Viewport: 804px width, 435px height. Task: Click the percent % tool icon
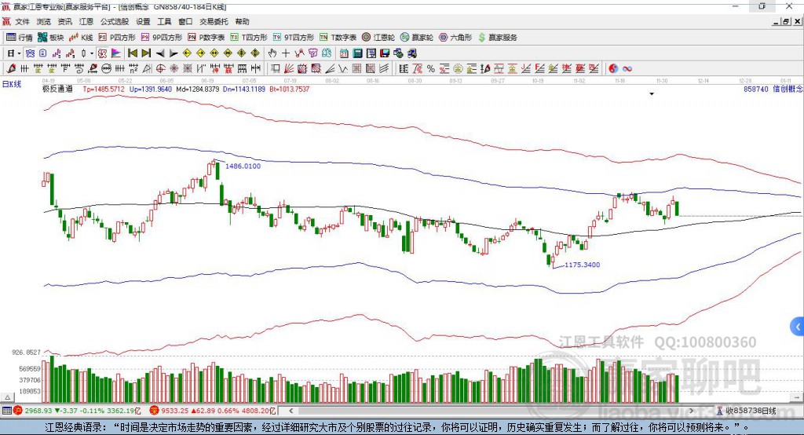pyautogui.click(x=431, y=69)
